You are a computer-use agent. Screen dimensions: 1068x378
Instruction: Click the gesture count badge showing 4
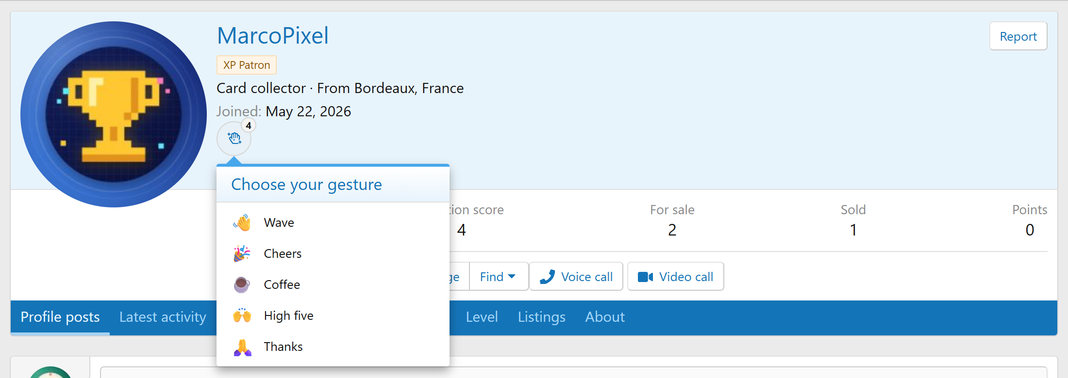(x=249, y=126)
